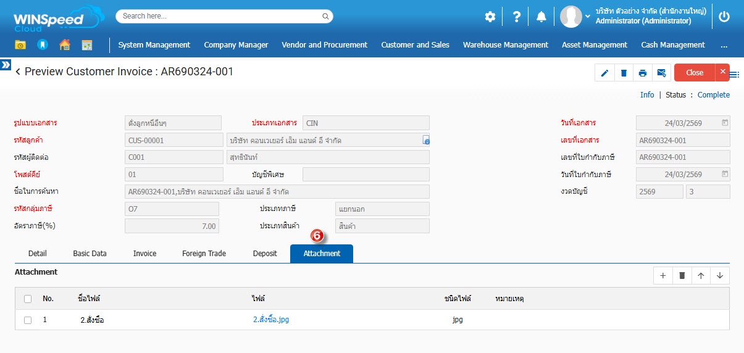Open the settings gear icon

490,17
